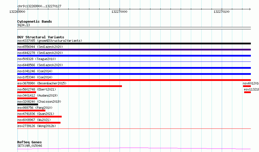The image size is (259, 152).
Task: Click the black bar of nsv4337085
Action: [x=134, y=44]
